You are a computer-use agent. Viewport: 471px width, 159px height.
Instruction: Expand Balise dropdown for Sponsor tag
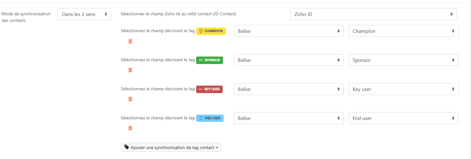(289, 60)
